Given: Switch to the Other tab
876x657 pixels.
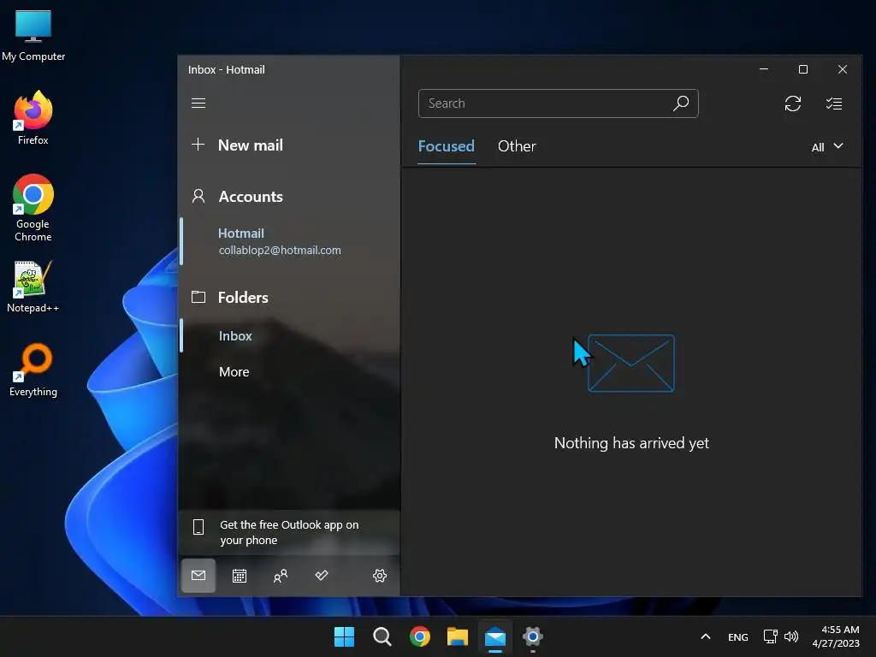Looking at the screenshot, I should click(517, 146).
